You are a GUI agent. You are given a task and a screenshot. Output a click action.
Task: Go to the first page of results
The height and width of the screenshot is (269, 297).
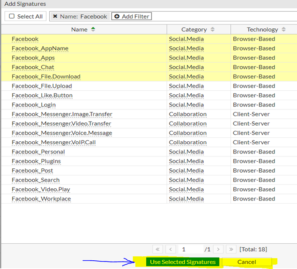point(158,249)
